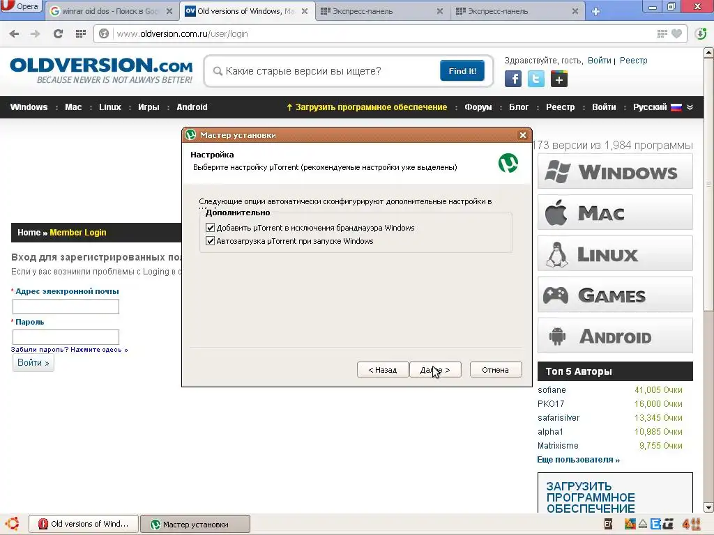Screen dimensions: 714x535
Task: Open the downloads icon in Opera toolbar
Action: pos(701,33)
